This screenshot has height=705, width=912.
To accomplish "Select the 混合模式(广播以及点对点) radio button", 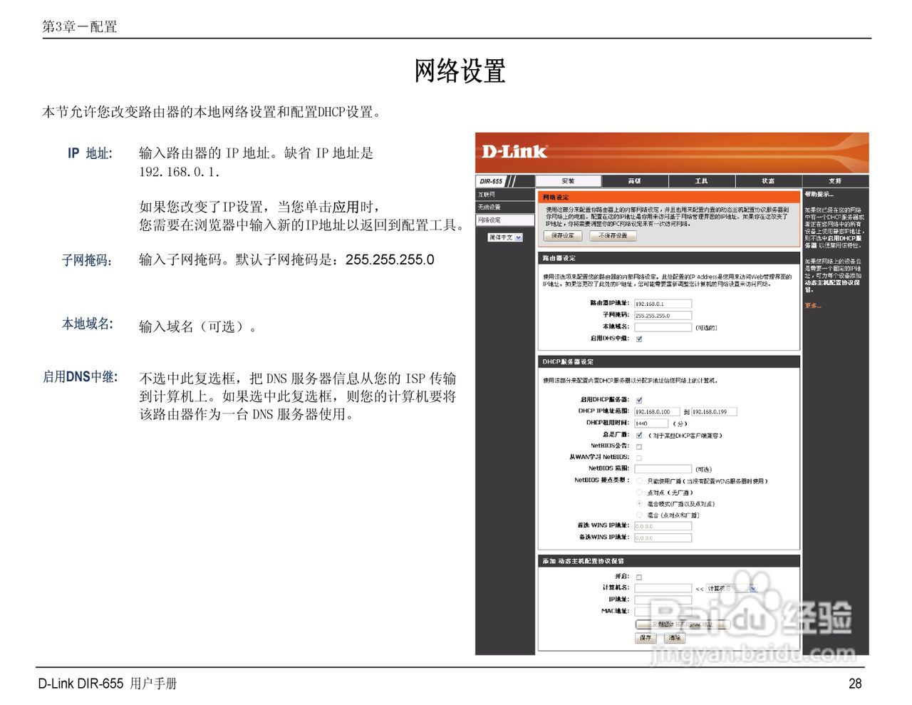I will (x=639, y=503).
